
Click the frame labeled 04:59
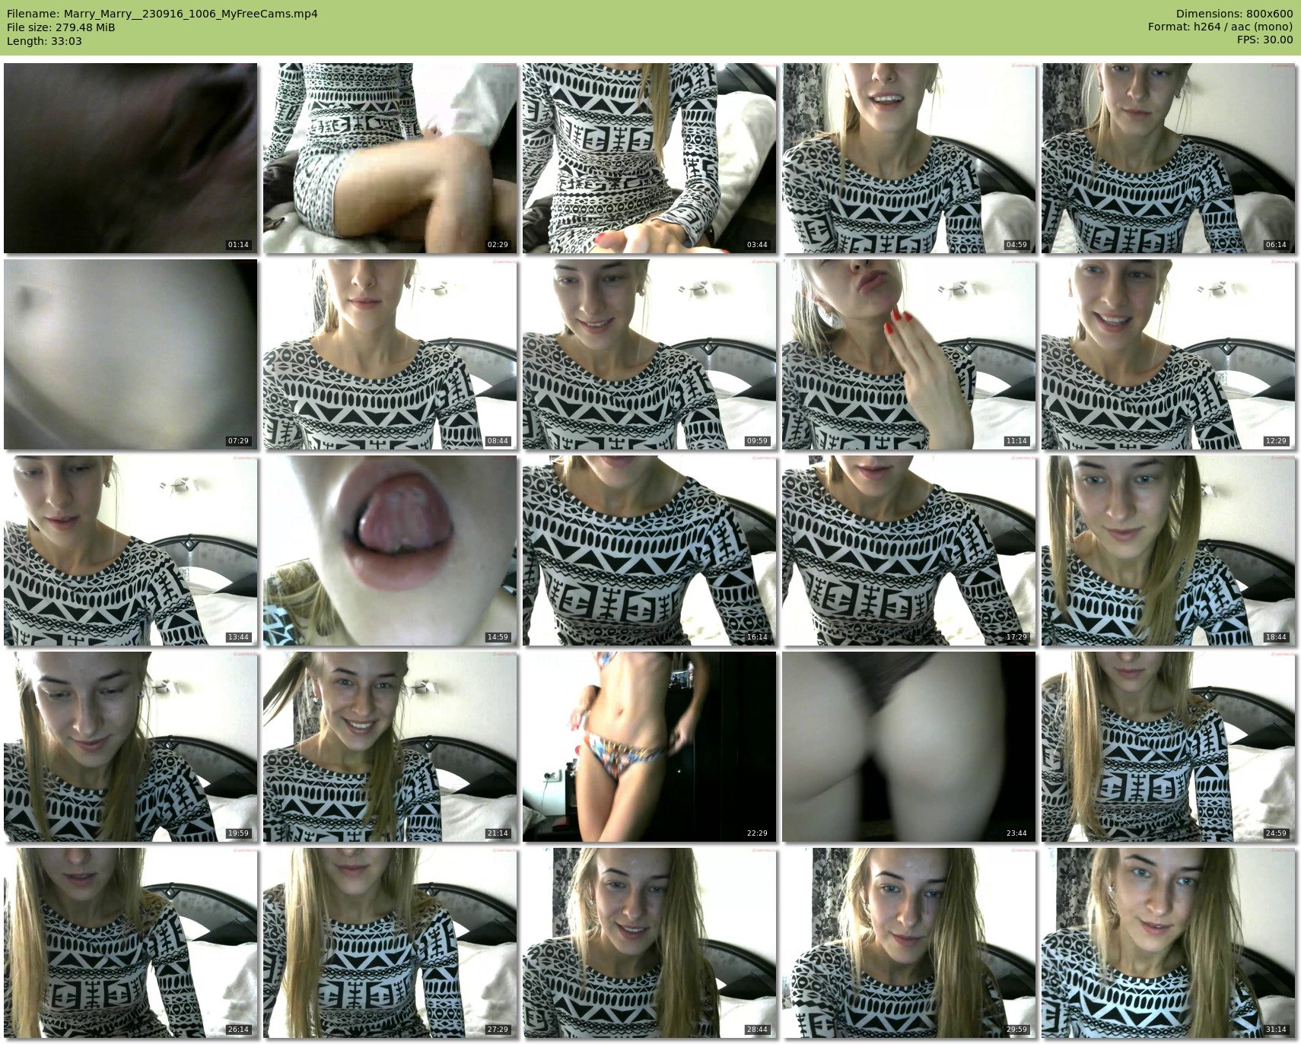click(908, 158)
